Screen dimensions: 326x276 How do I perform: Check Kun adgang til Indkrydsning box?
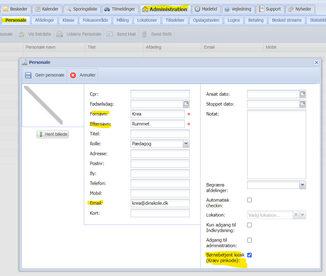250,225
